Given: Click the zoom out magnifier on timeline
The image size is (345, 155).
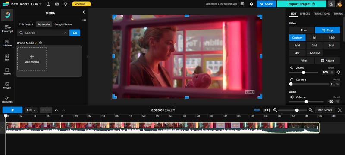Looking at the screenshot, I should coord(275,110).
